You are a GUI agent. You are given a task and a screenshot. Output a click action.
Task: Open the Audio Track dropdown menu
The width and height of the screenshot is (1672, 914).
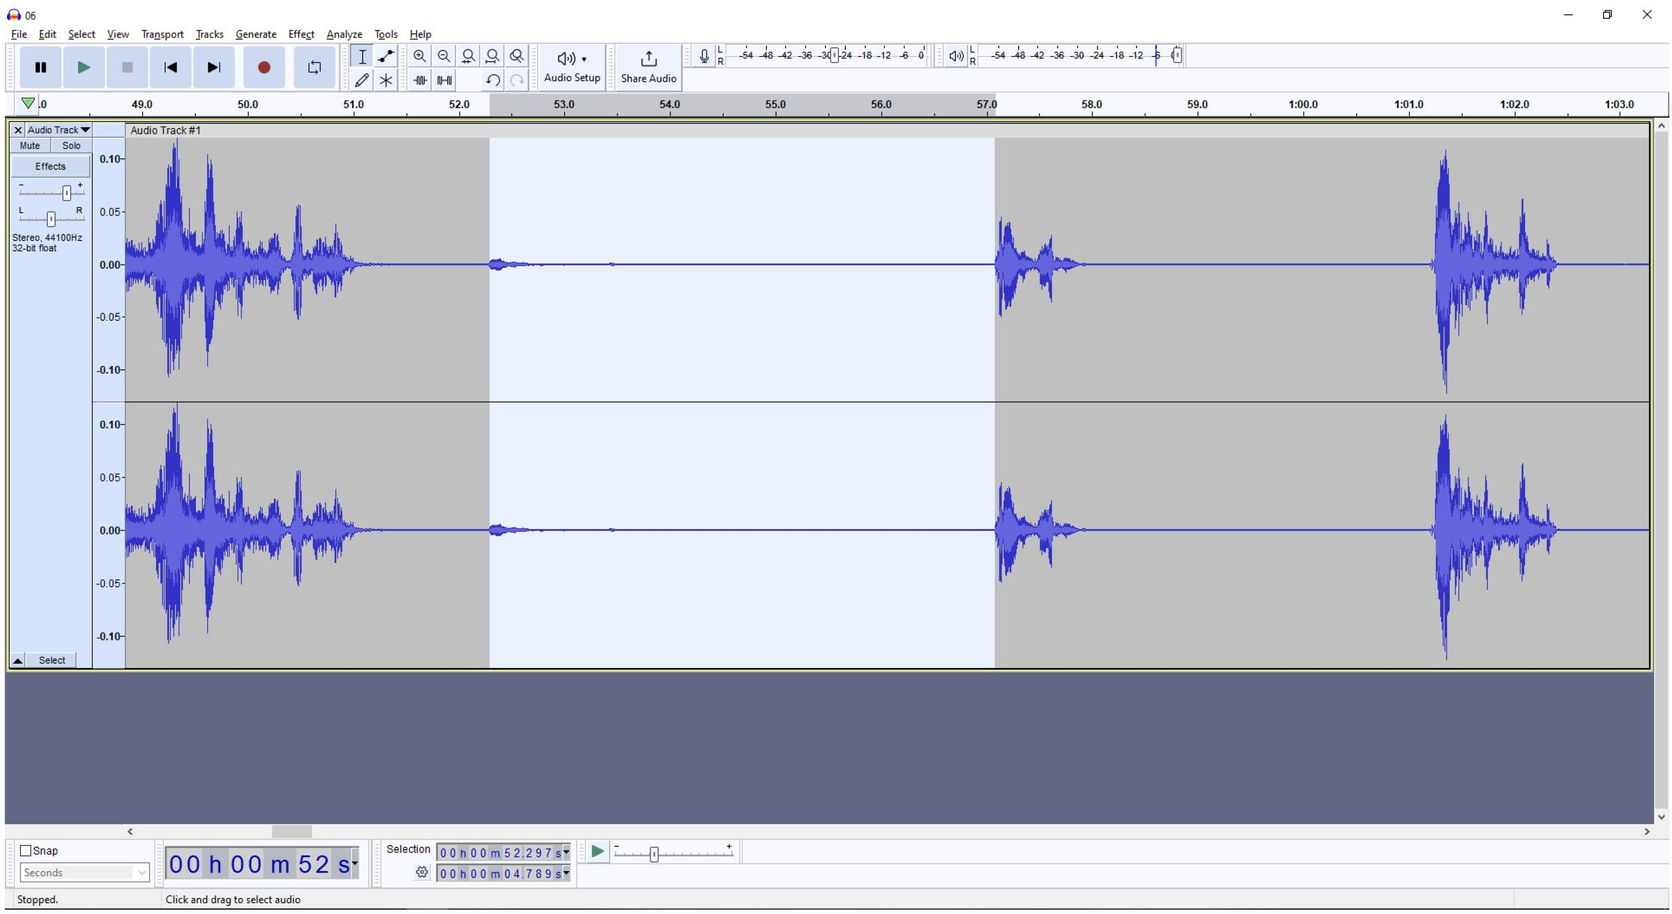(59, 130)
